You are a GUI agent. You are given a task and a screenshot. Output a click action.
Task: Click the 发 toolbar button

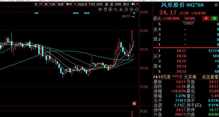click(x=36, y=4)
